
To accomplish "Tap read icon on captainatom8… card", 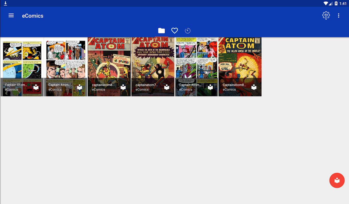I will (x=123, y=87).
